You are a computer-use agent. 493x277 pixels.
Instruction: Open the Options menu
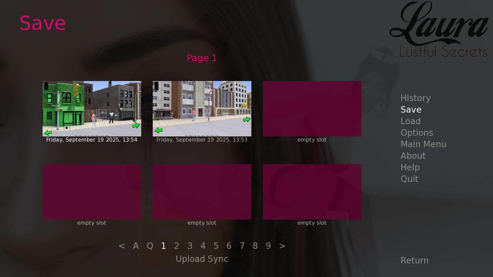[417, 133]
